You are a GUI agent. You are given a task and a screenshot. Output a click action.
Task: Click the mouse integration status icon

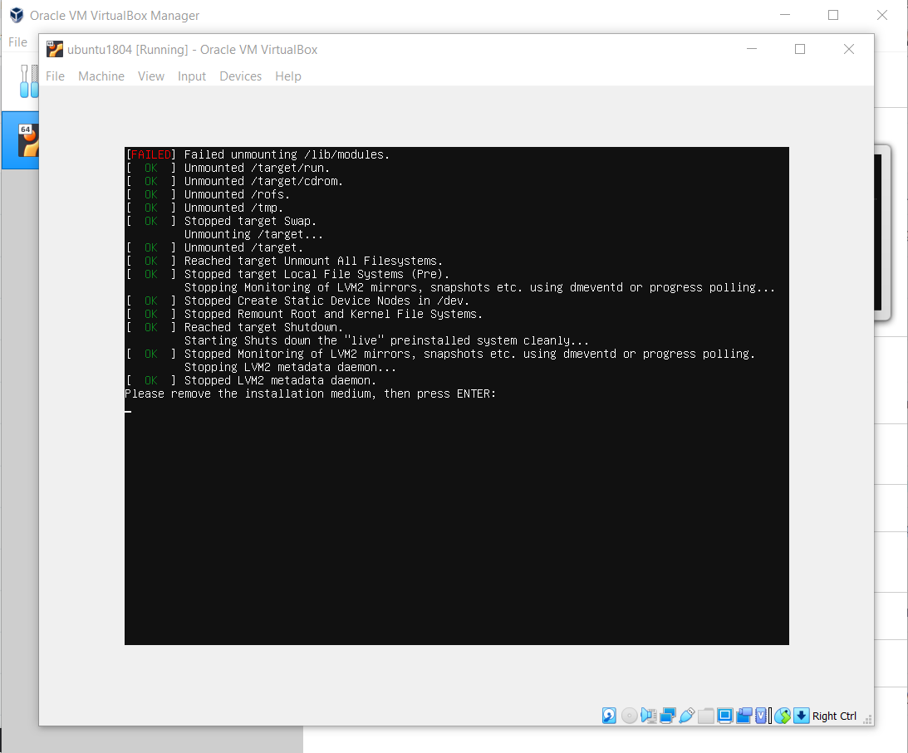point(783,716)
